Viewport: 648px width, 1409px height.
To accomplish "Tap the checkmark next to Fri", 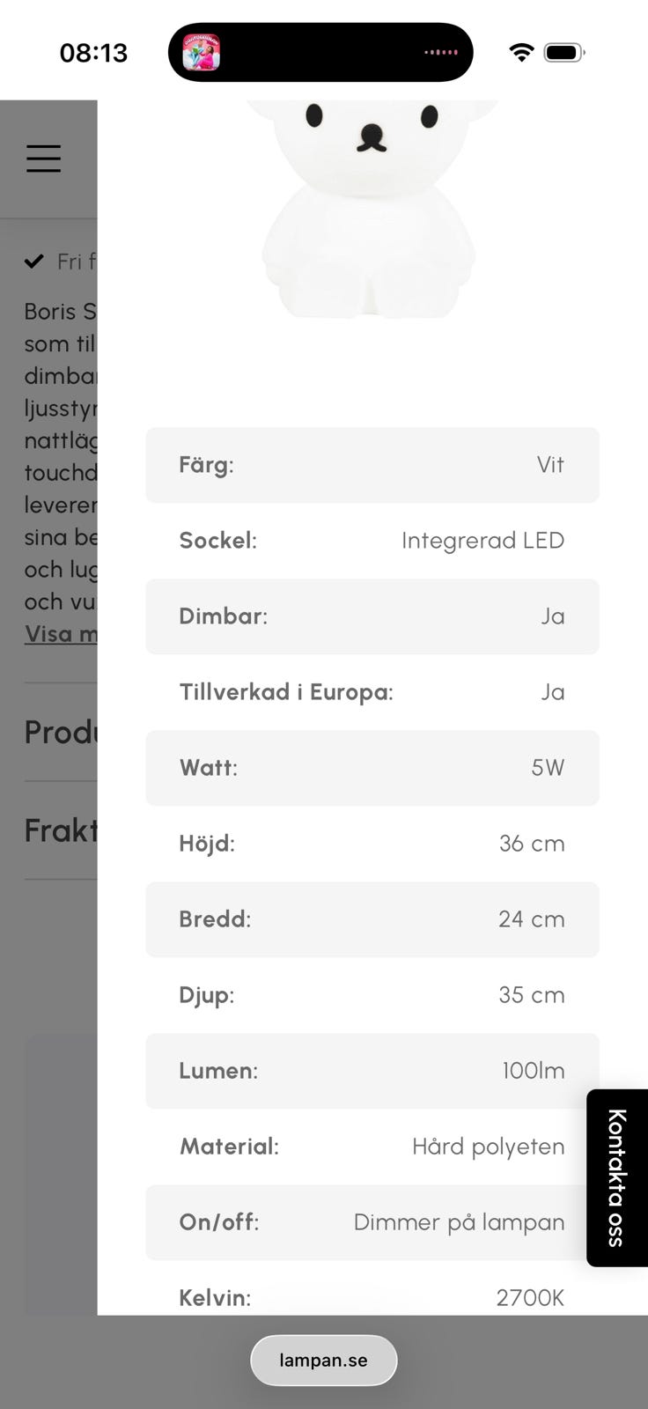I will 33,261.
